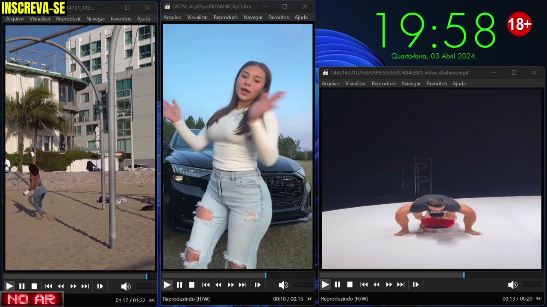Open Reproduzir menu in the video_dashinit.mp4 window
547x307 pixels.
(384, 84)
